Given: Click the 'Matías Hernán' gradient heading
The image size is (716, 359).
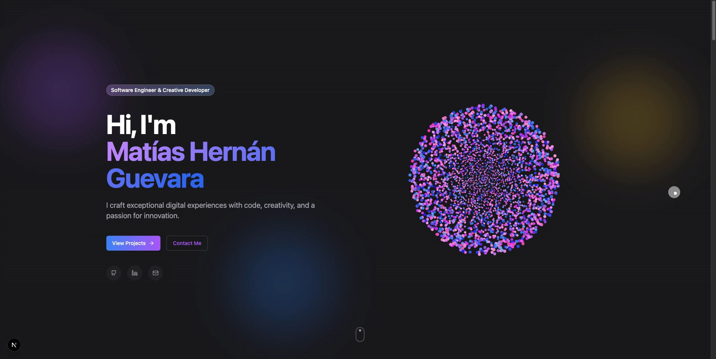Looking at the screenshot, I should point(190,151).
